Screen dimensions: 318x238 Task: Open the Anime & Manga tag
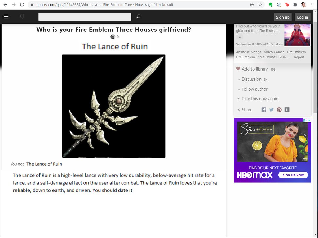coord(249,52)
